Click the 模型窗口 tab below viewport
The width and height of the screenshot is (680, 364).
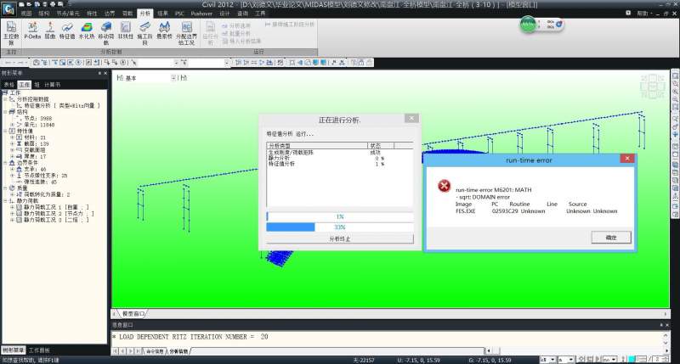(x=133, y=314)
